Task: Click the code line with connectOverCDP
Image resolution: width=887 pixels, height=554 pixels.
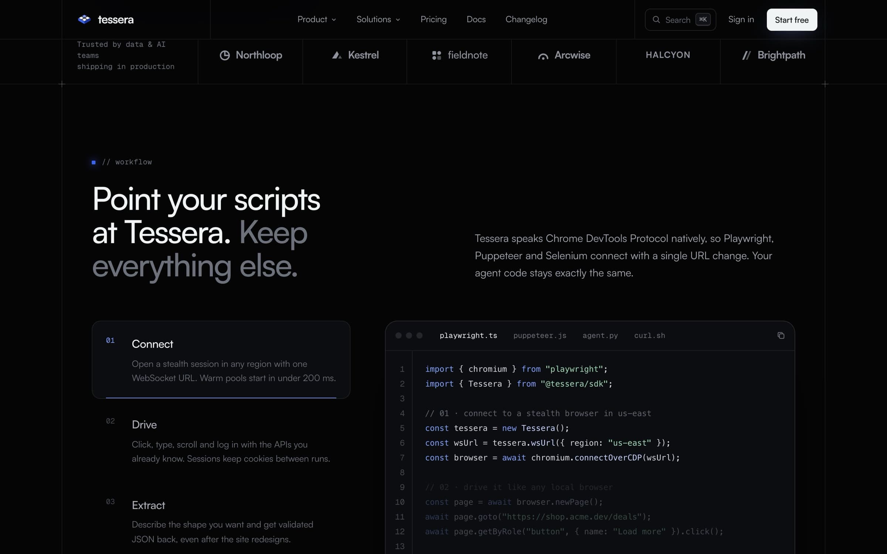Action: click(552, 458)
